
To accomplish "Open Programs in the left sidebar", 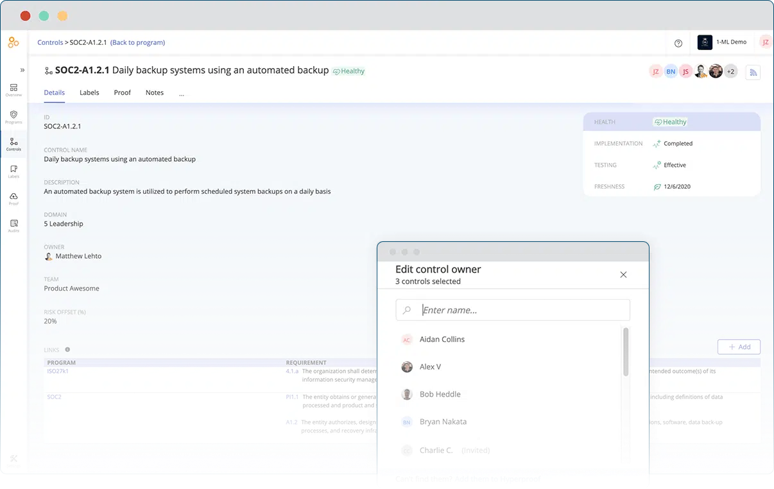I will (x=13, y=117).
